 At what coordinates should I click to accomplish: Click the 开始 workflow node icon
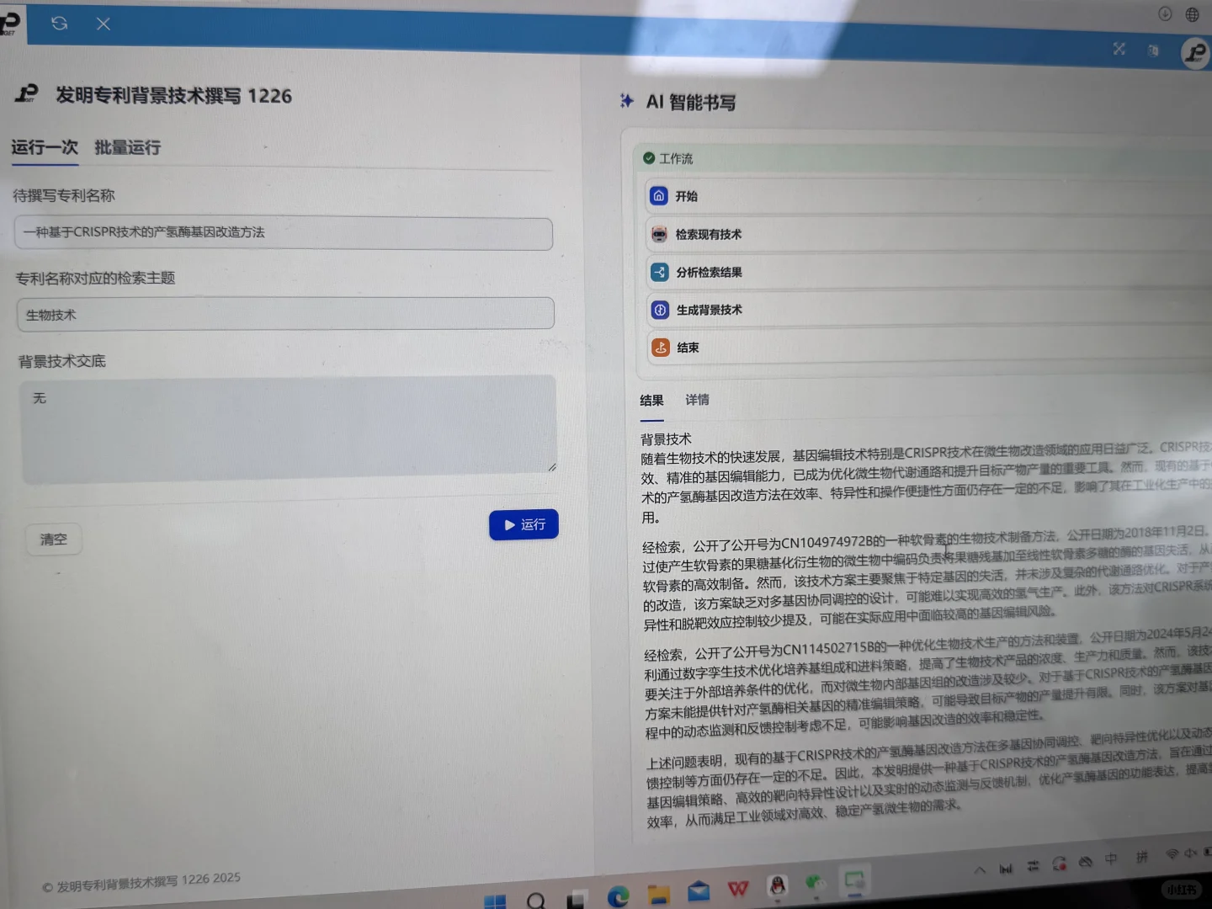tap(659, 195)
